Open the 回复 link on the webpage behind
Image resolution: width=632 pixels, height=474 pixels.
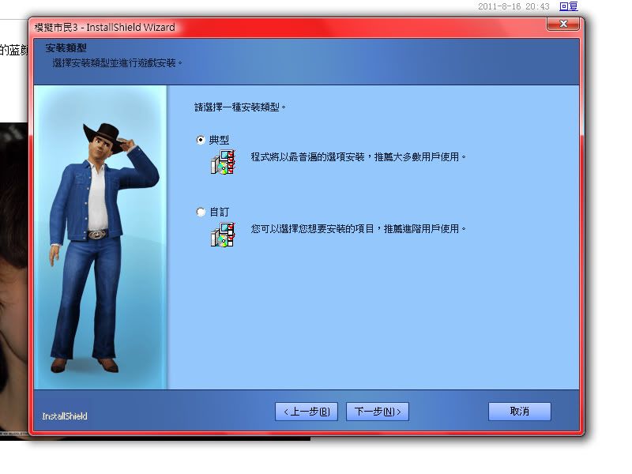coord(569,6)
